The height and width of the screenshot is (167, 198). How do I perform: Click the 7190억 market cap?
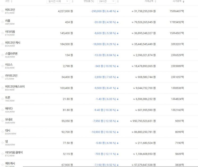pos(179,143)
